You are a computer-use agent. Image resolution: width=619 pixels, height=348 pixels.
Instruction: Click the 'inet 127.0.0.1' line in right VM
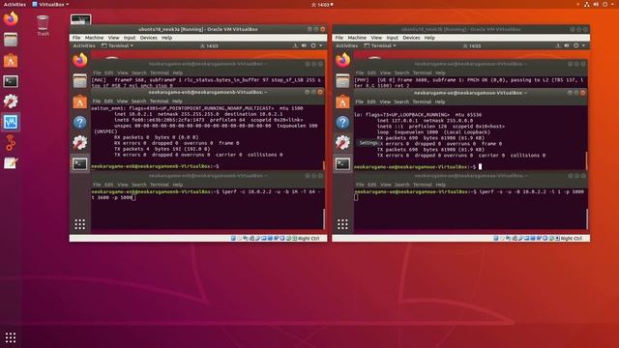pos(425,121)
